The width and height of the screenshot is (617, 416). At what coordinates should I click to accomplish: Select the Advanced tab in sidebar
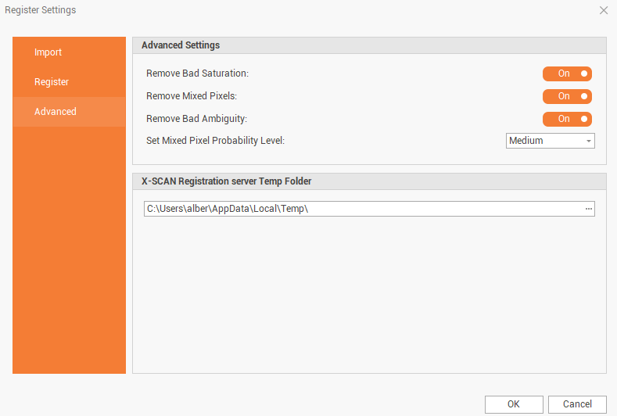[56, 112]
